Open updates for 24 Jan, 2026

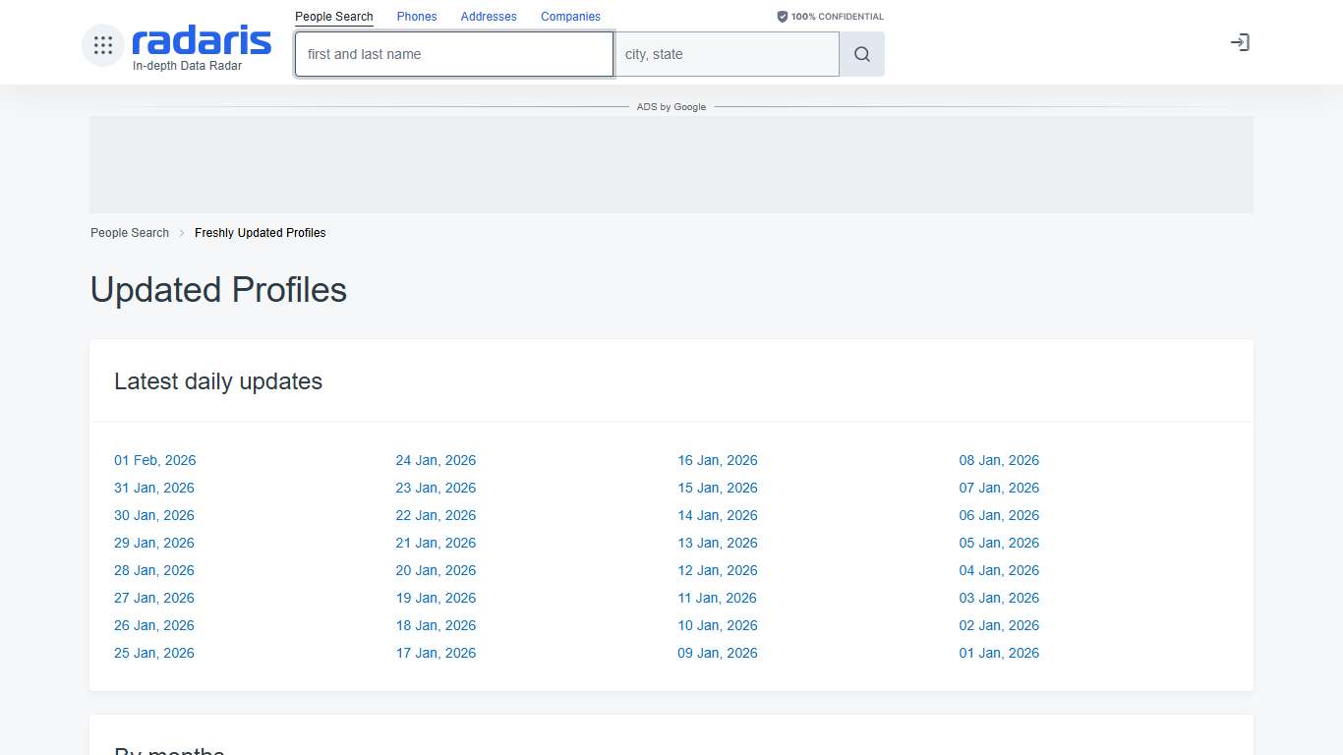[436, 460]
